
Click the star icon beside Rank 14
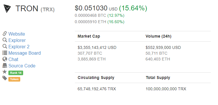[5, 72]
